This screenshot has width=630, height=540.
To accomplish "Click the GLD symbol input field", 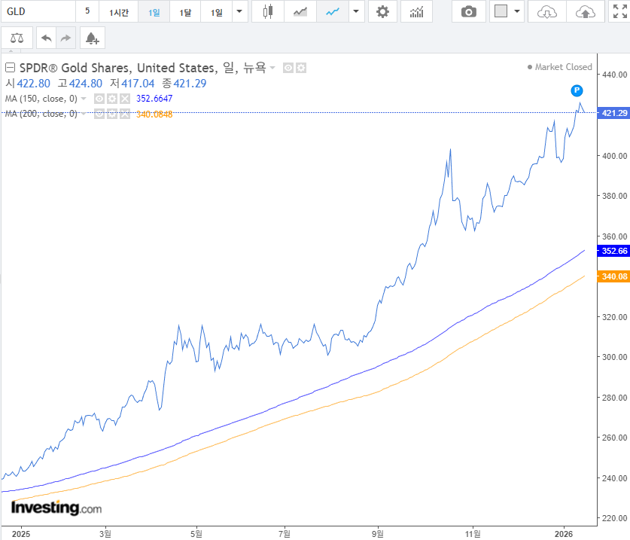I will [38, 11].
